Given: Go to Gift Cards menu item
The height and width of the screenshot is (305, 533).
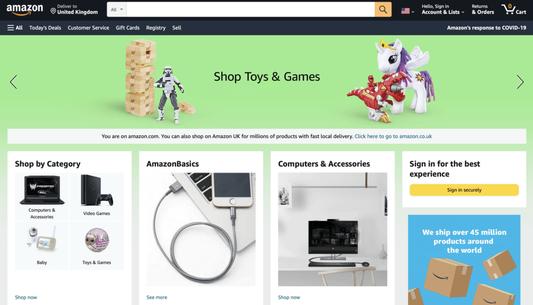Looking at the screenshot, I should [x=128, y=28].
